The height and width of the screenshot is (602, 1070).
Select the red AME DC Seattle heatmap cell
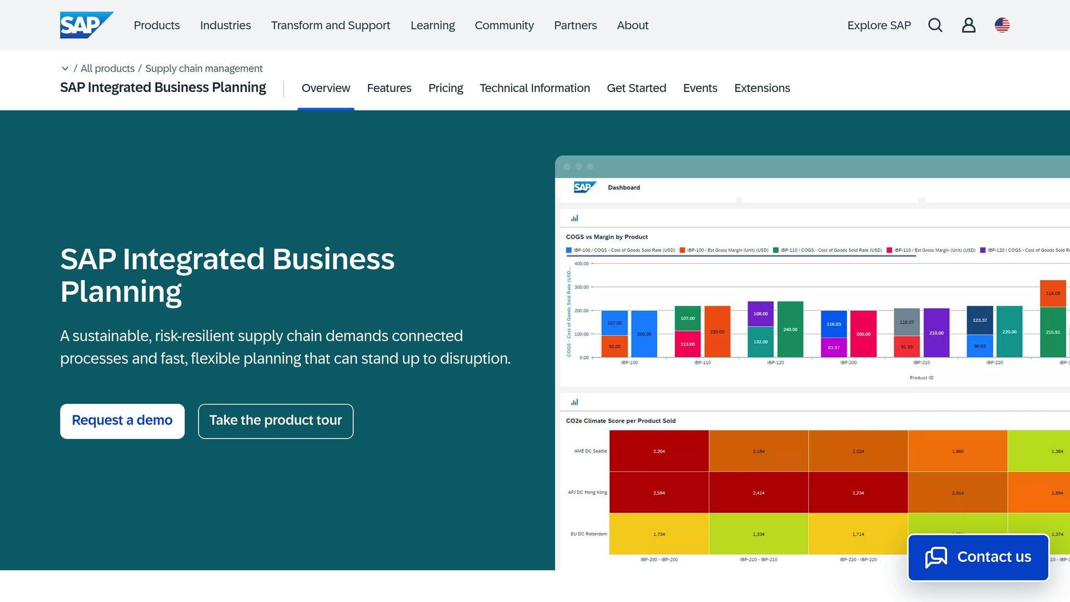pos(658,450)
